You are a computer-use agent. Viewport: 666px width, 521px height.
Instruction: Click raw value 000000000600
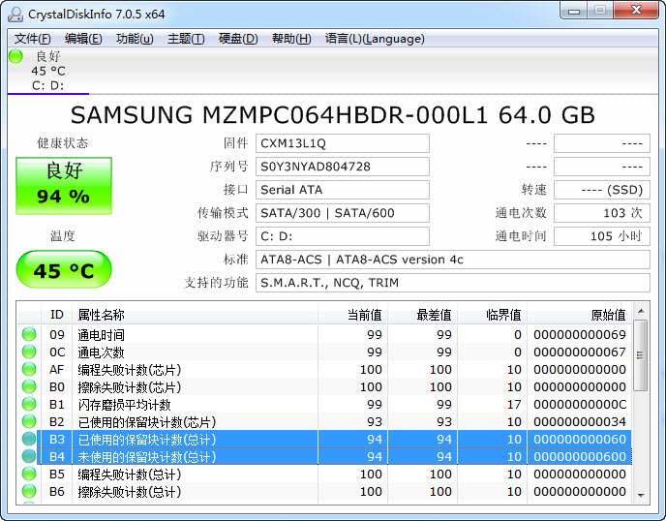[x=580, y=456]
